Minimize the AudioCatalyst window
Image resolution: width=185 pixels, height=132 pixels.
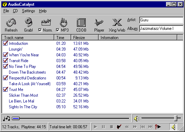pos(168,4)
